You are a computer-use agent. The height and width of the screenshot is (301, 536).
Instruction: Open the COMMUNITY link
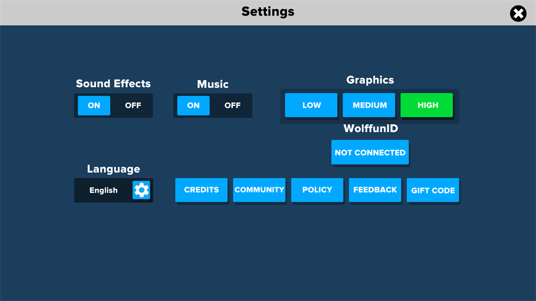[259, 190]
